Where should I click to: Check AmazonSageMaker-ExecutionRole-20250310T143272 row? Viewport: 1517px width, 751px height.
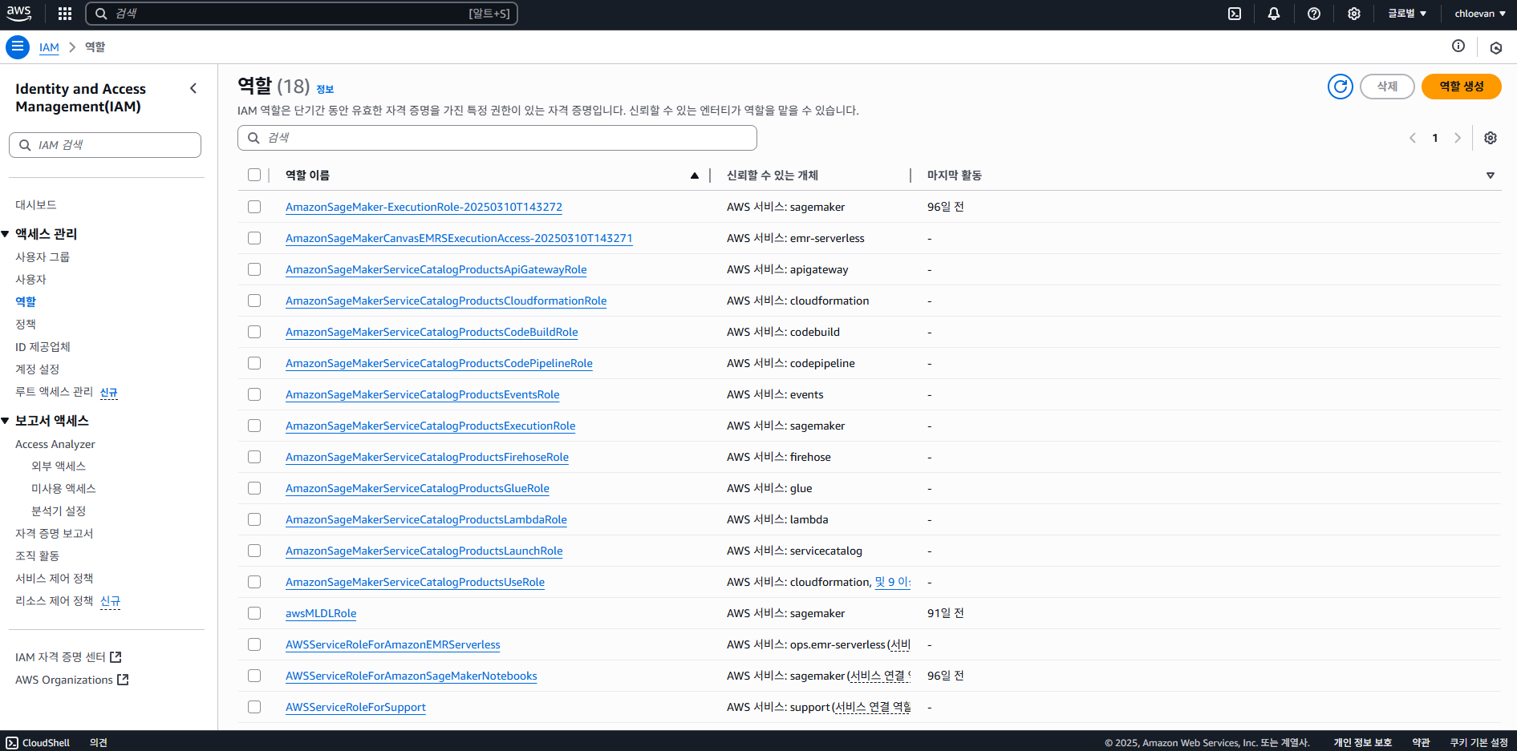coord(254,207)
